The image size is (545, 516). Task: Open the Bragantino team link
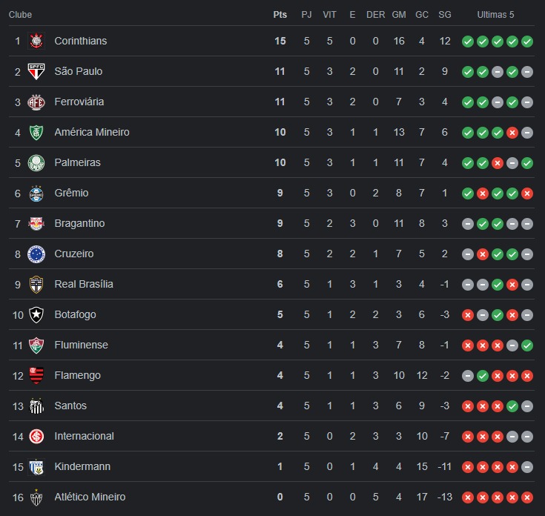tap(79, 223)
